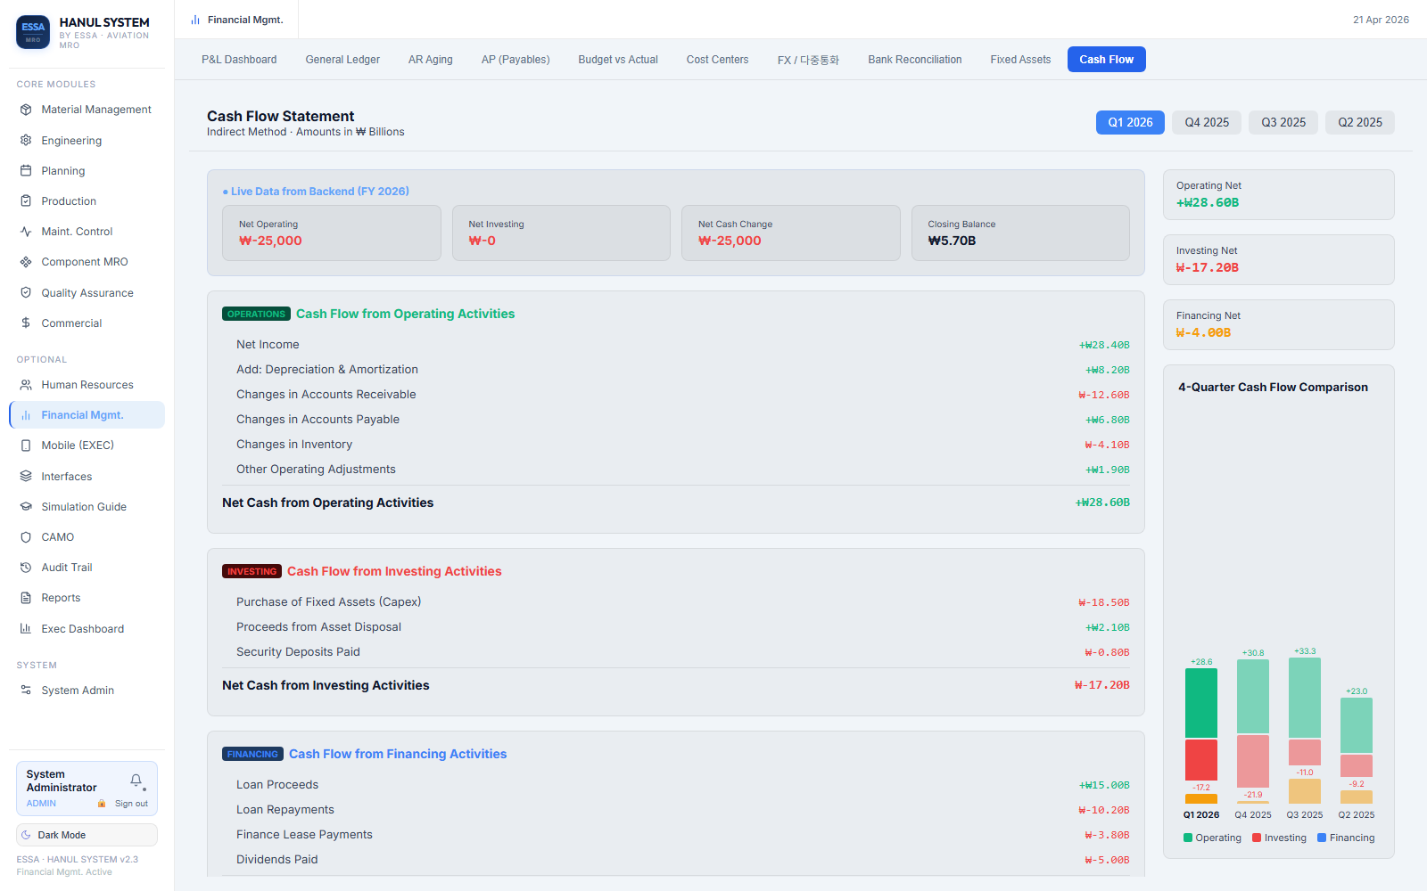
Task: Click the Q1 2026 operating chart bar
Action: 1200,703
